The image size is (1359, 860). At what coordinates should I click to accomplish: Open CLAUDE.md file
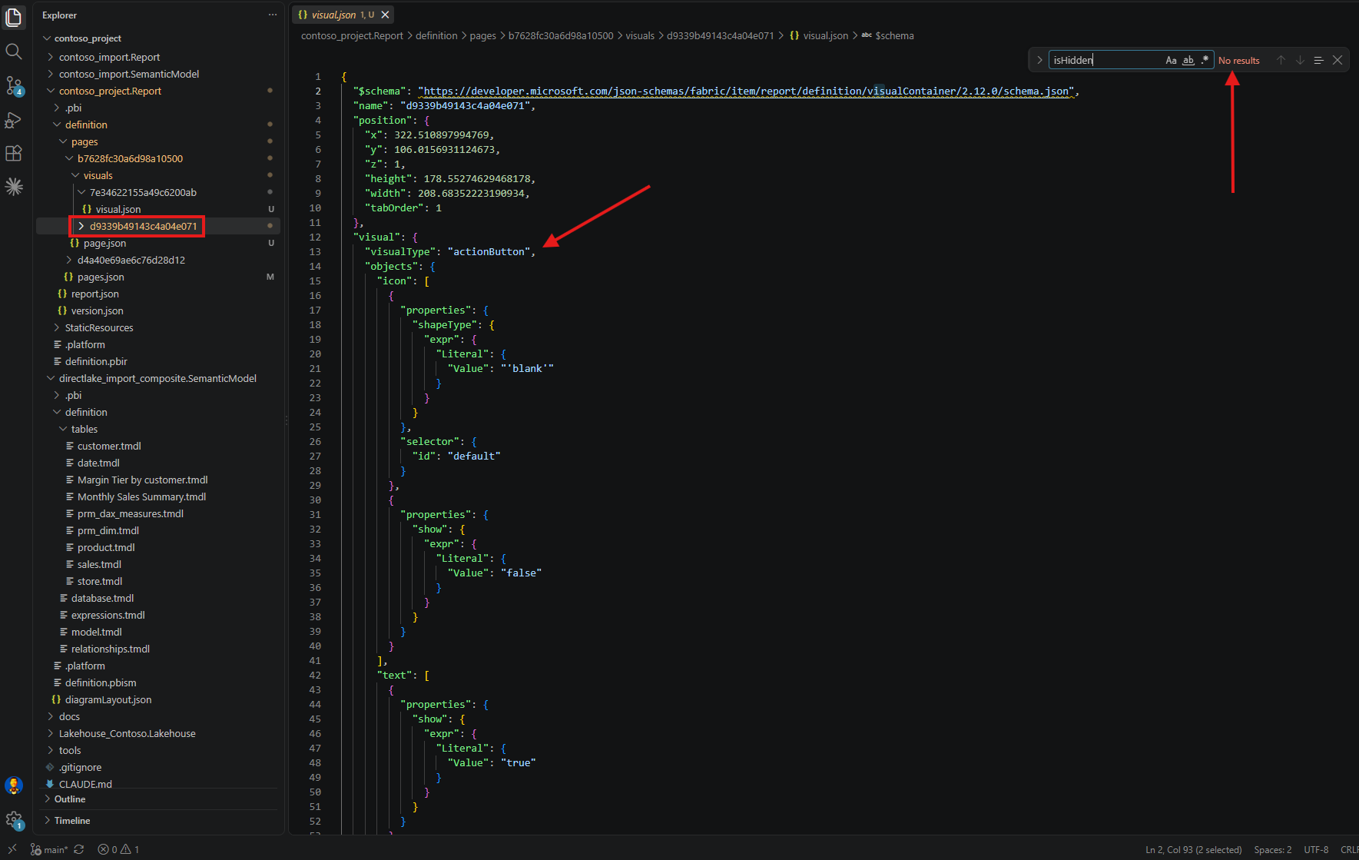[85, 784]
